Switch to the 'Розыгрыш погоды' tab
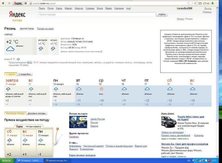 tap(15, 113)
